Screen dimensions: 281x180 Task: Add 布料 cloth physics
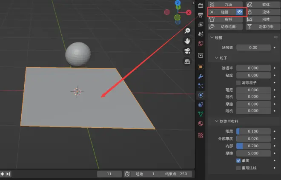pos(225,19)
